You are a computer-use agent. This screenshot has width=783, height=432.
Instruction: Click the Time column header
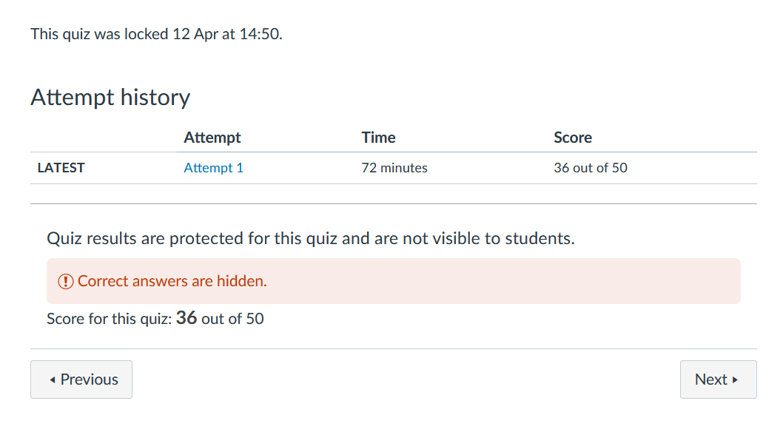tap(378, 138)
